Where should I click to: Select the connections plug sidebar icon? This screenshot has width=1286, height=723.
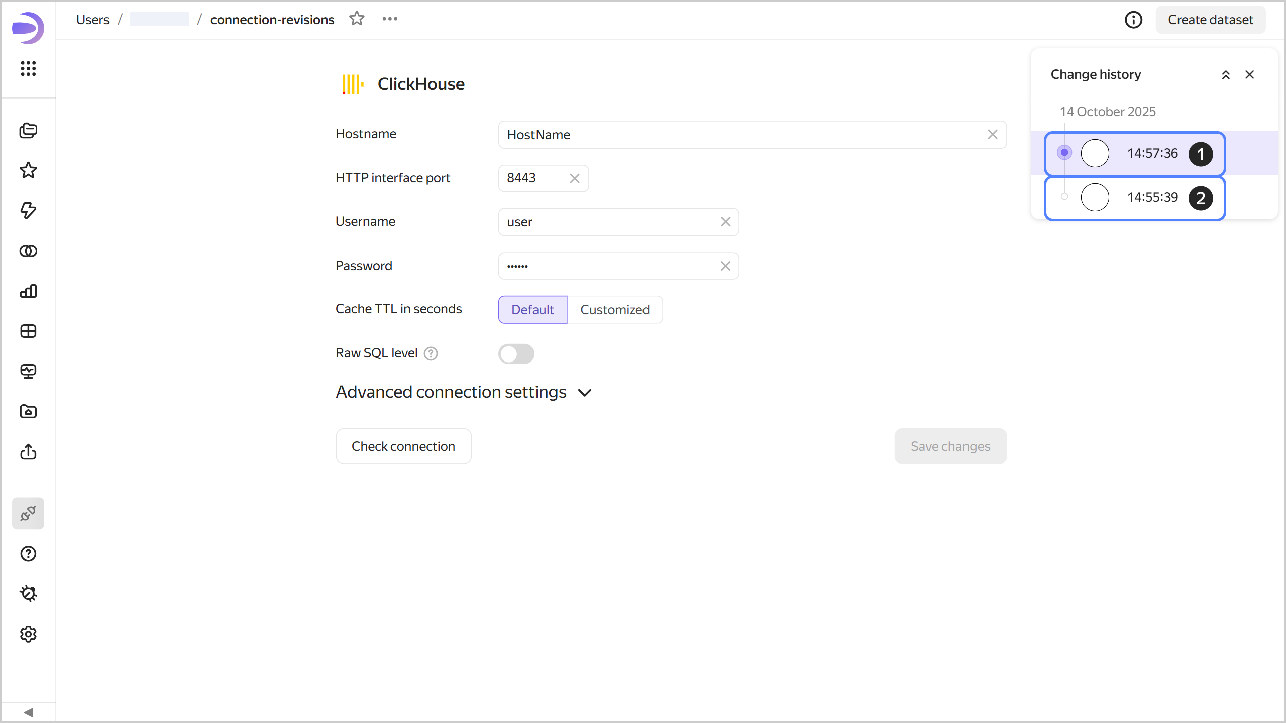click(28, 513)
